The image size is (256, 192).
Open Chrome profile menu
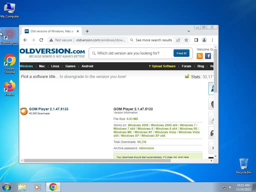(204, 40)
